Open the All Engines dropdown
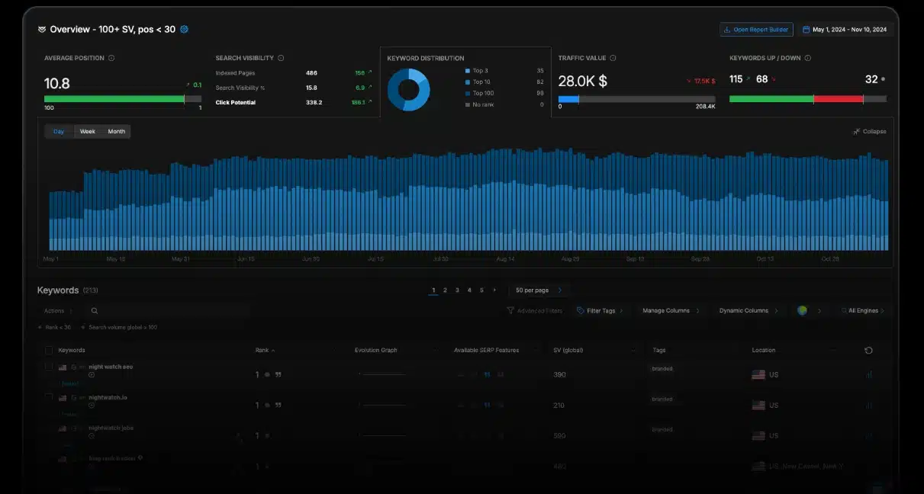The image size is (924, 494). click(x=863, y=310)
